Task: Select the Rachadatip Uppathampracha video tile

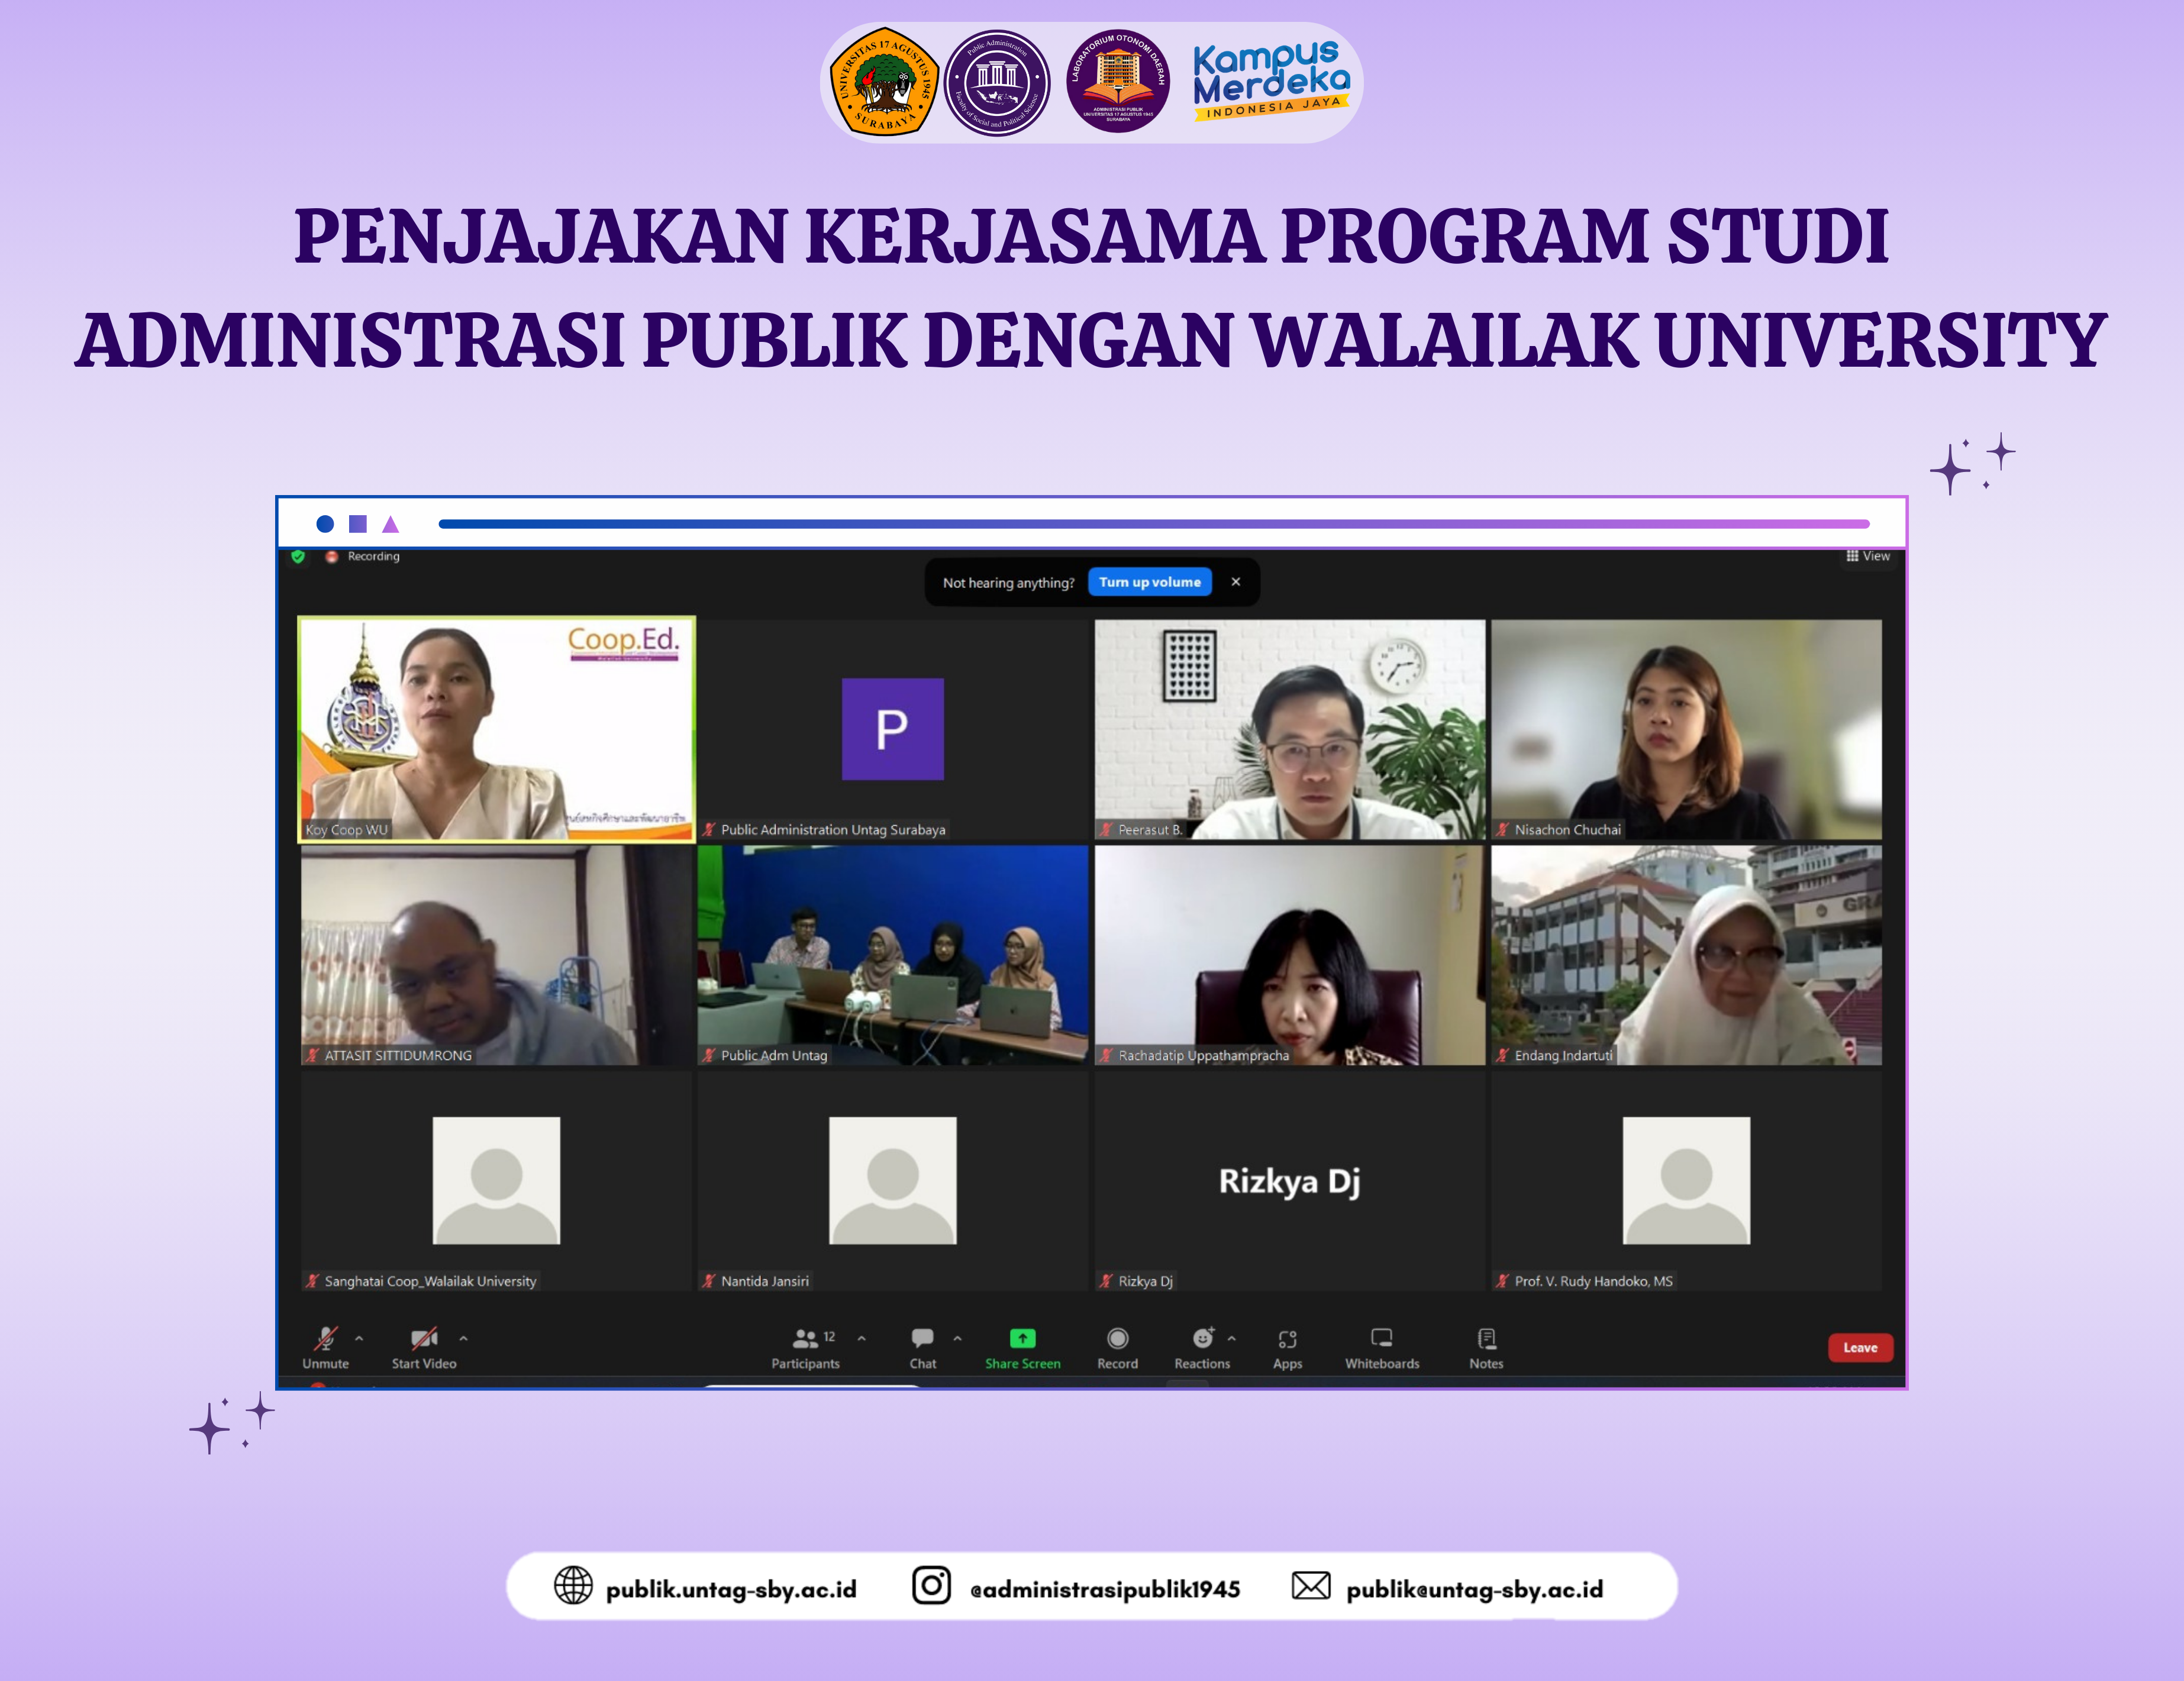Action: (x=1289, y=955)
